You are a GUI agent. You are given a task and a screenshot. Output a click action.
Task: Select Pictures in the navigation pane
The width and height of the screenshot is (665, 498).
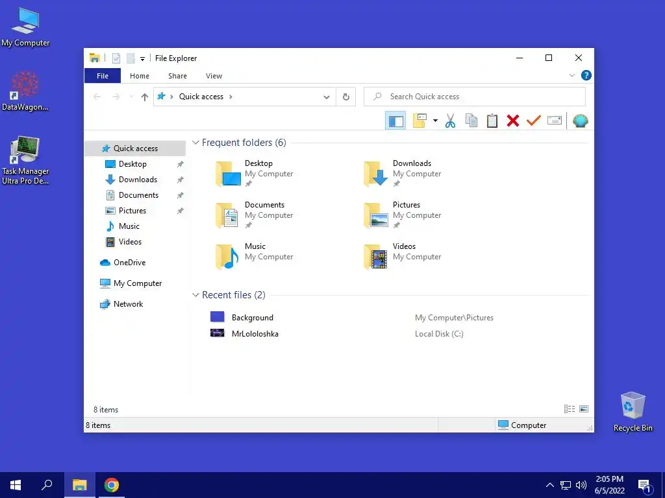[x=132, y=211]
